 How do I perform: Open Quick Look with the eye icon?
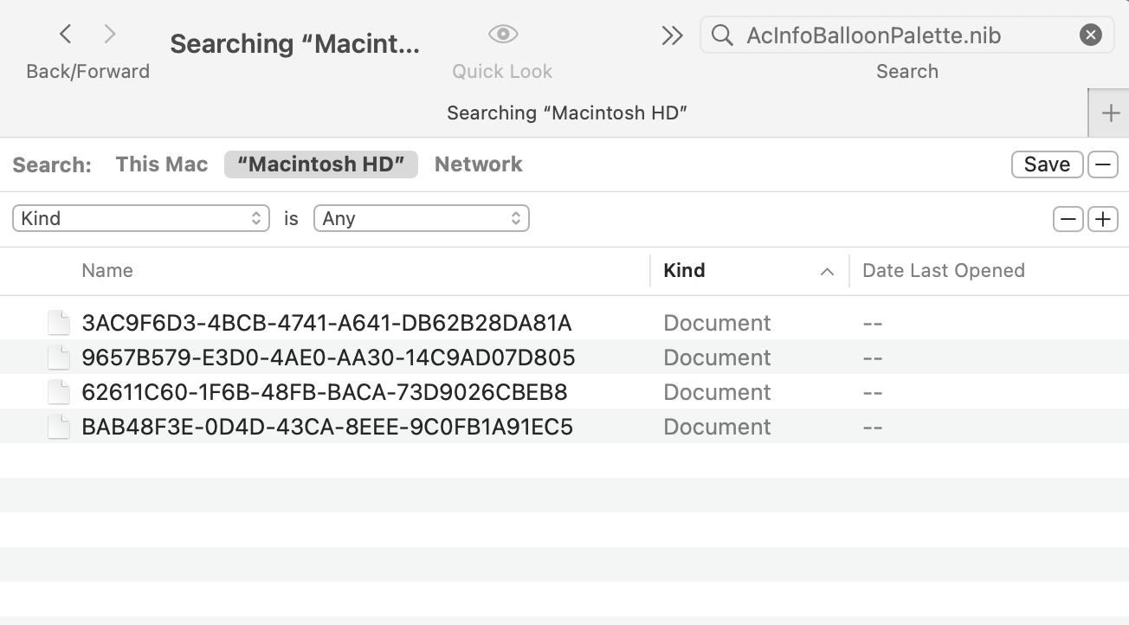(502, 33)
